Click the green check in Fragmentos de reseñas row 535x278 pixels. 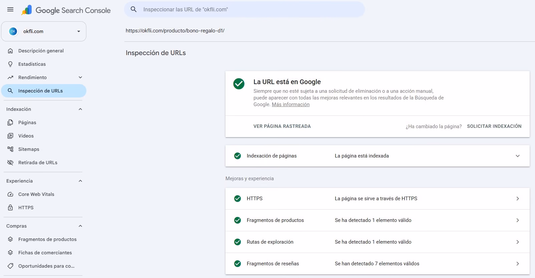[x=237, y=264]
